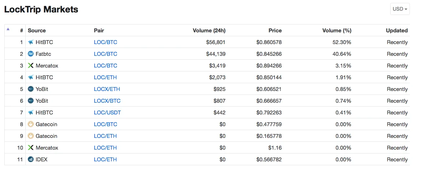The image size is (422, 172).
Task: Open LOC/ETH pair link for IDEX
Action: (x=105, y=160)
